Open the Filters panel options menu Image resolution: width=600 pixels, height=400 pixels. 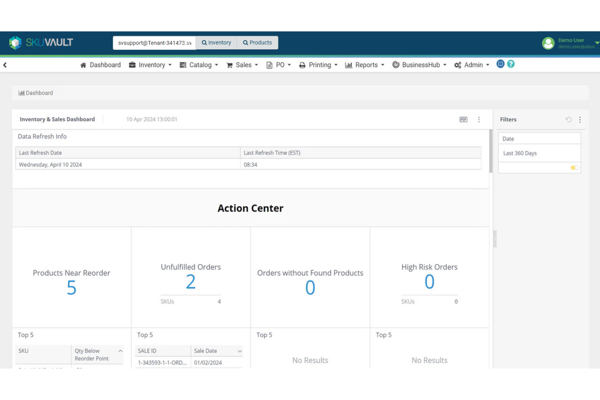click(580, 120)
